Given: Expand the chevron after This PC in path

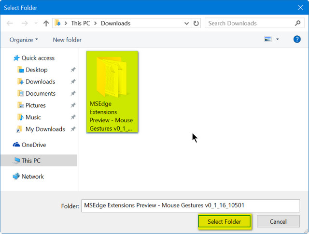Looking at the screenshot, I should coord(96,23).
